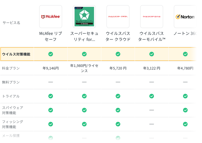
Task: Click Virus Buster Mobile's トライアル check icon
Action: point(152,96)
